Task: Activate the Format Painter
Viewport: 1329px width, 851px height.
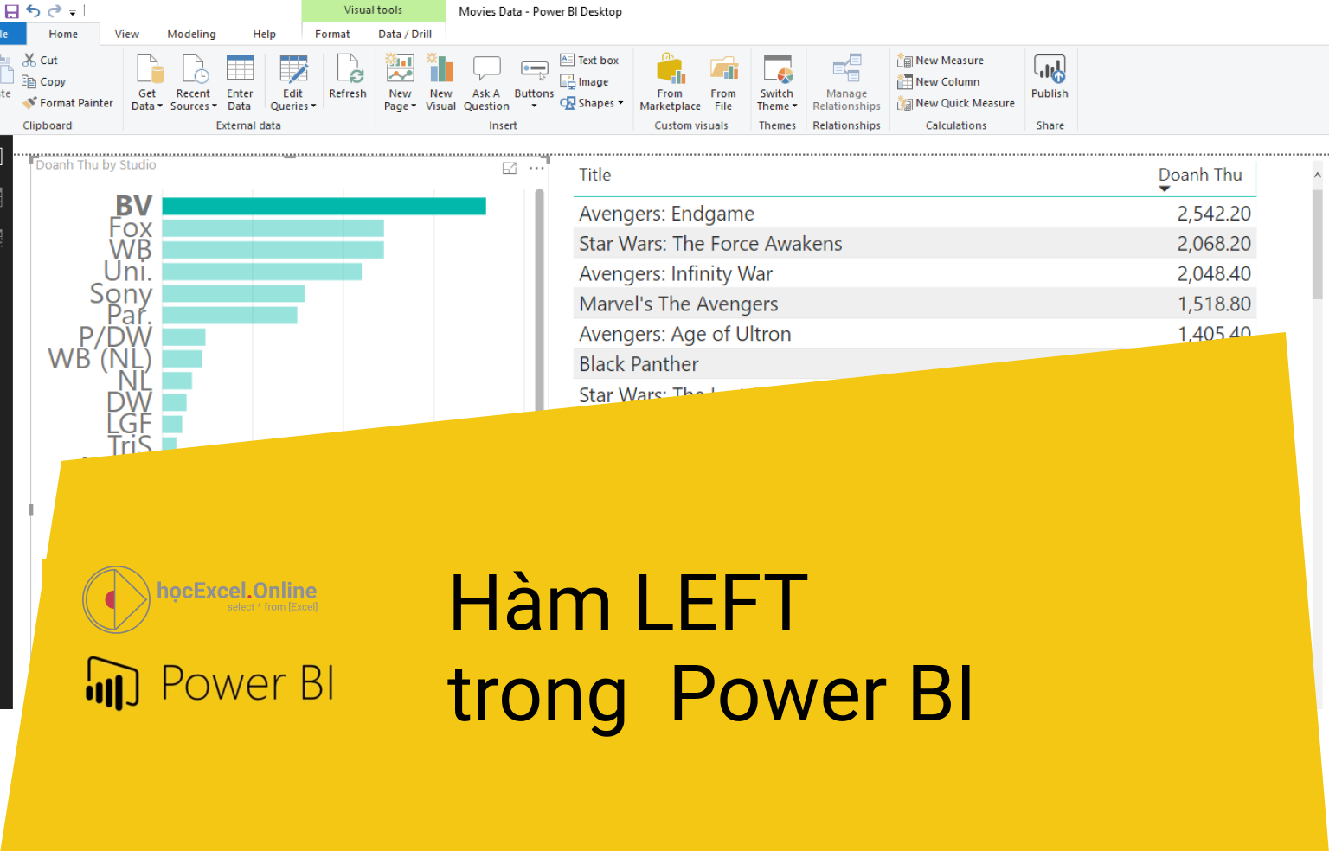Action: 68,103
